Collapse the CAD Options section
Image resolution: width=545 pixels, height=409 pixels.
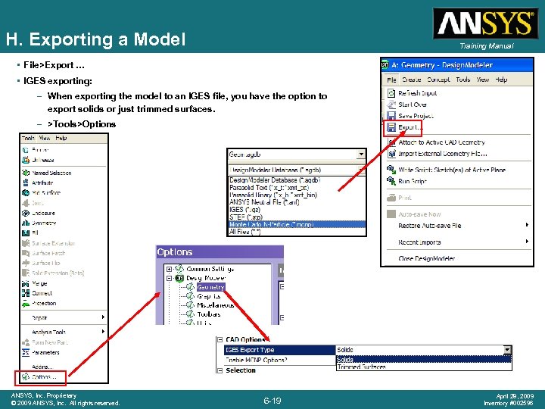pyautogui.click(x=220, y=339)
